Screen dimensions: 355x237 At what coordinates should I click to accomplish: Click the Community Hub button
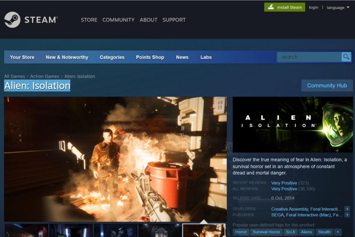click(327, 86)
